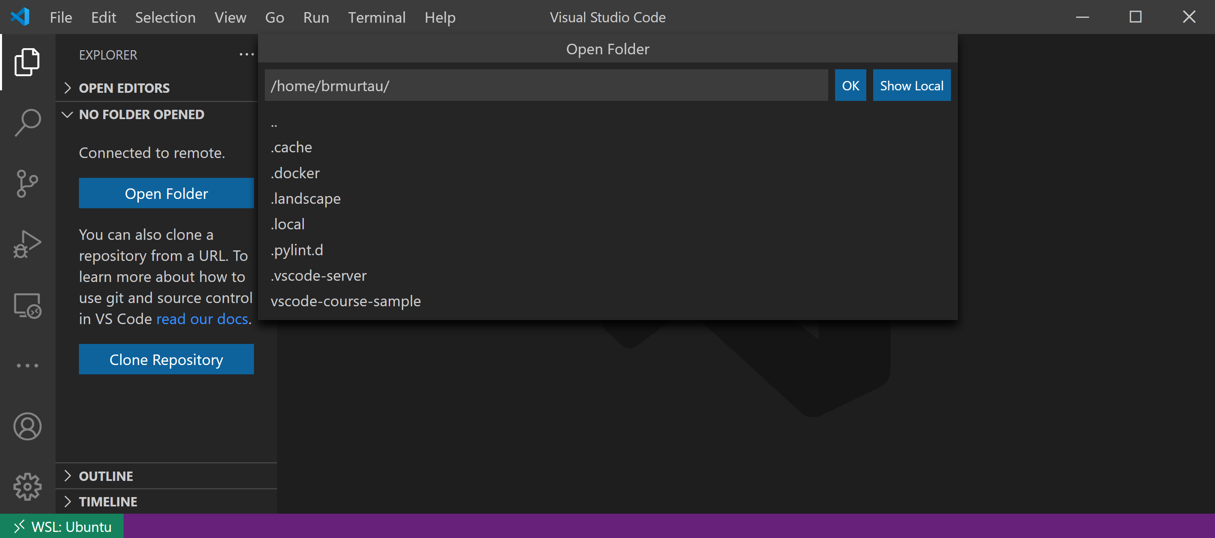
Task: Click OK to confirm folder selection
Action: (851, 85)
